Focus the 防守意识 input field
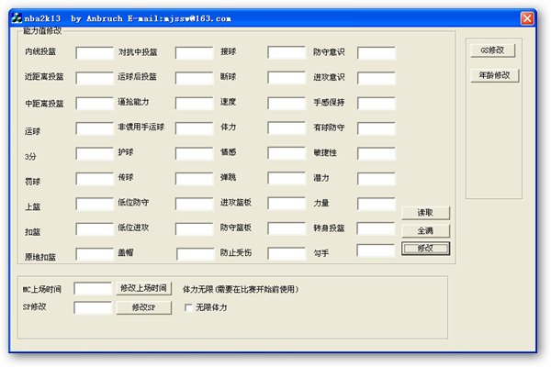Image resolution: width=551 pixels, height=367 pixels. [x=377, y=53]
